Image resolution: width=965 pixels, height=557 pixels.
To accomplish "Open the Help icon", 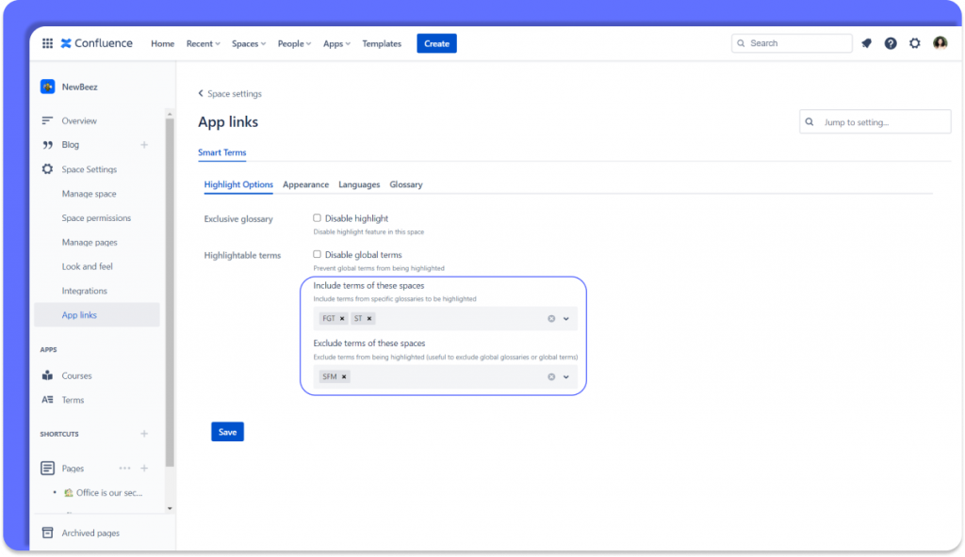I will tap(891, 42).
